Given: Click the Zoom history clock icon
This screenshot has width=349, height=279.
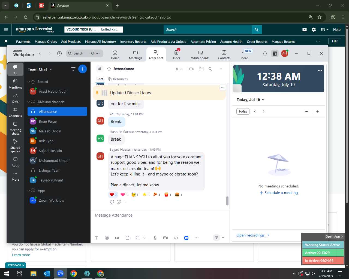Looking at the screenshot, I should 59,53.
